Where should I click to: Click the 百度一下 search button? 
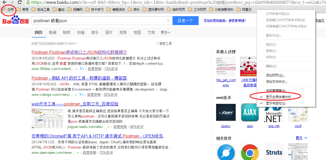click(185, 21)
